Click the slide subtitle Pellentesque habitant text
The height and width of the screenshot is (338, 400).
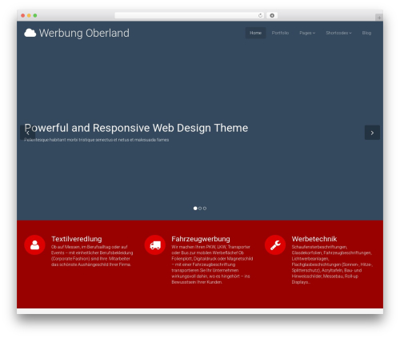(96, 140)
